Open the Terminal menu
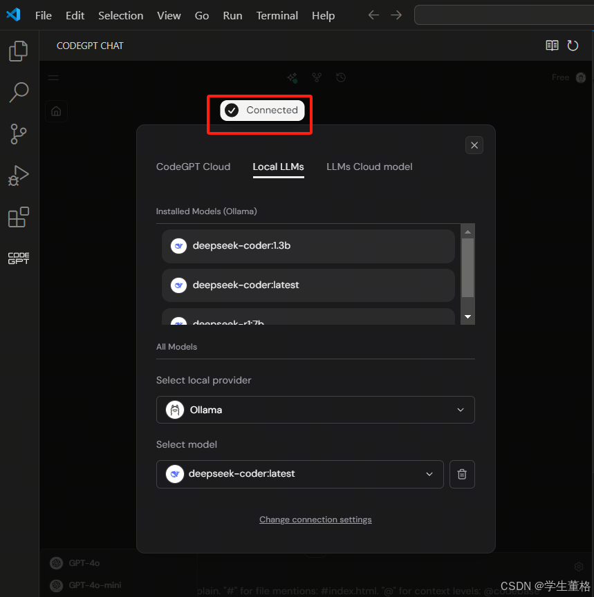This screenshot has width=594, height=597. (x=277, y=16)
